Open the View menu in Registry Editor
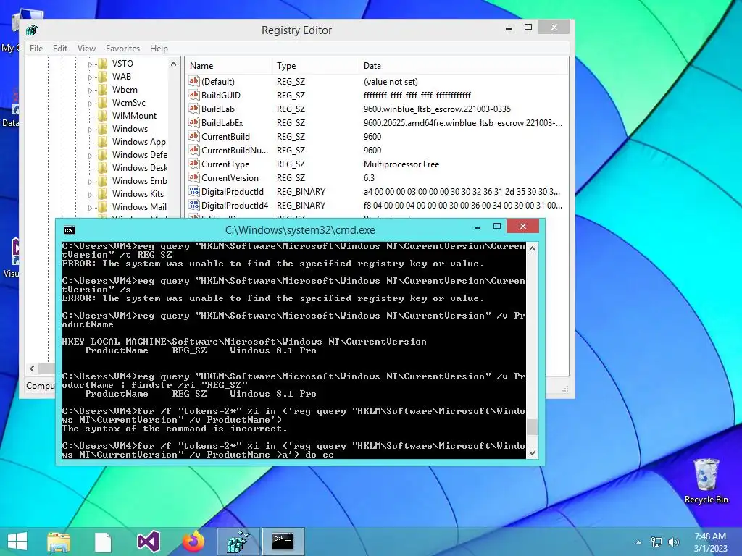The image size is (742, 556). [87, 49]
